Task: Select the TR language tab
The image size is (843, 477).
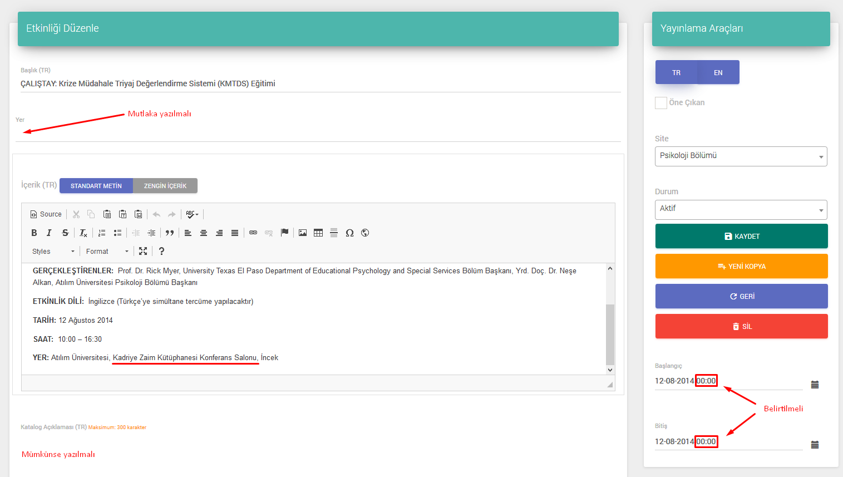Action: (x=676, y=72)
